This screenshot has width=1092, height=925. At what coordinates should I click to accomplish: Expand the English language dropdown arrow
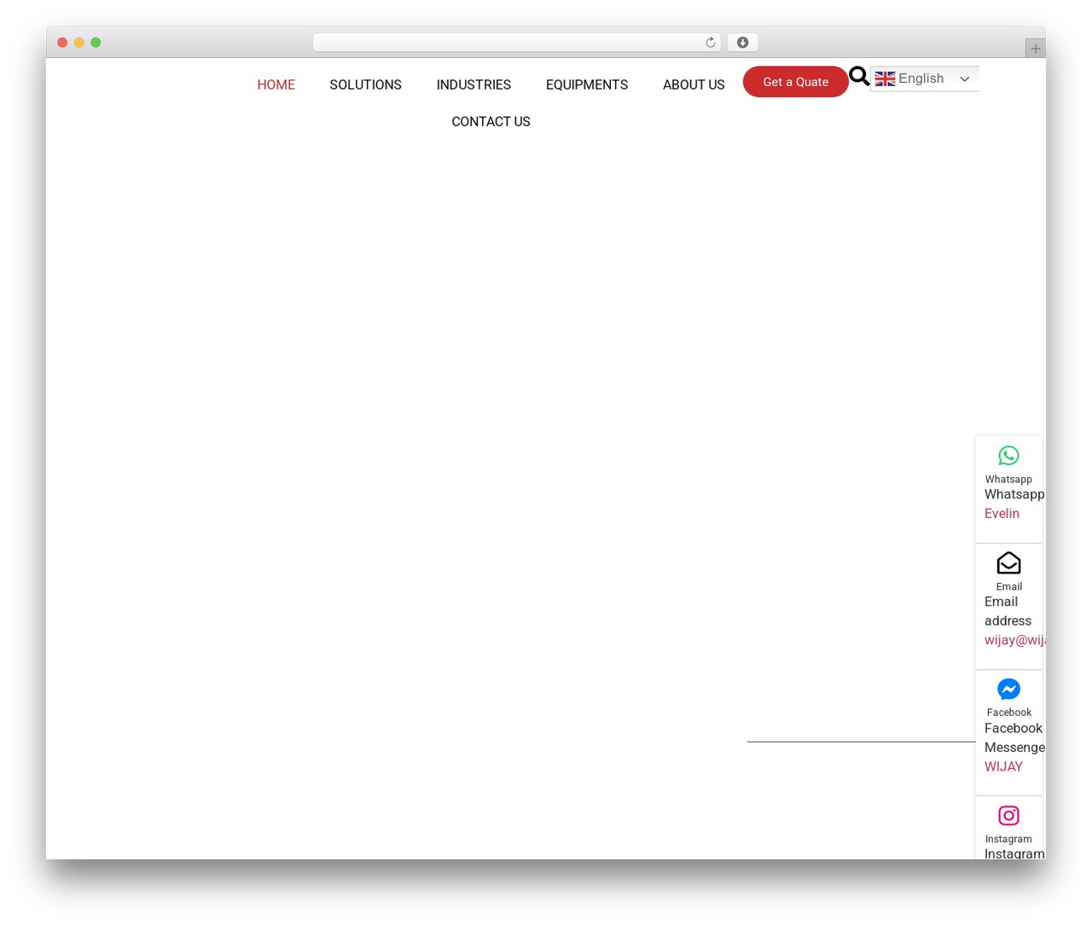(x=965, y=79)
